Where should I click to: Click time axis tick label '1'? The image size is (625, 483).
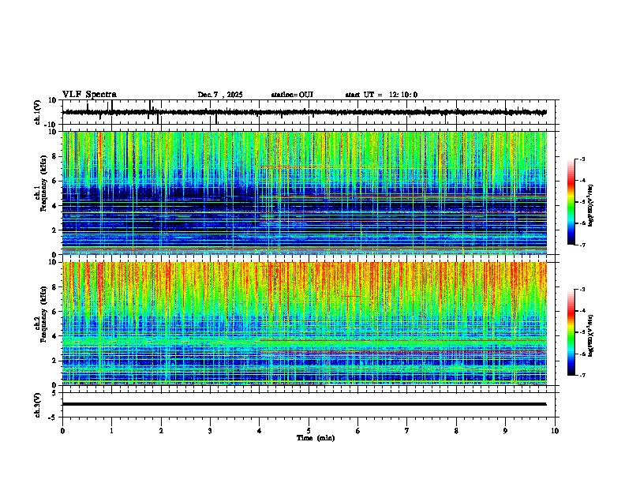point(111,431)
